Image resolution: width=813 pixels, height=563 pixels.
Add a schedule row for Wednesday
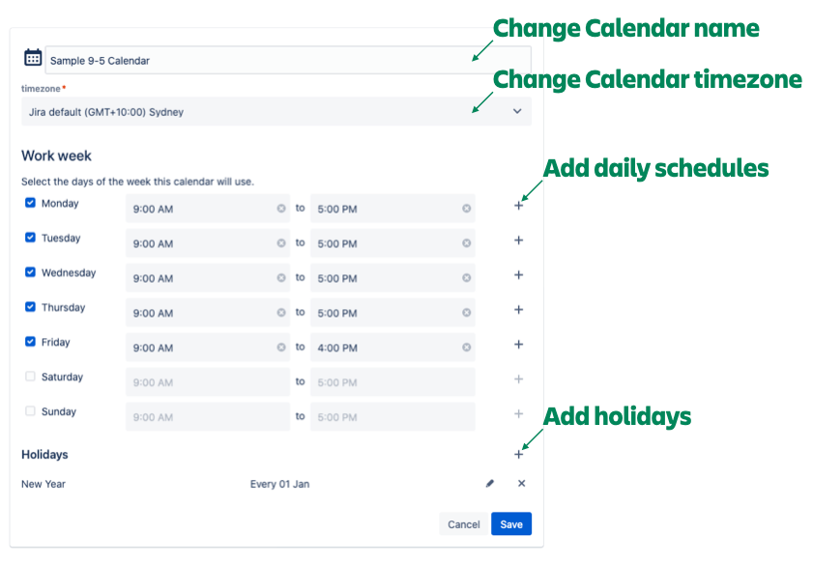(519, 275)
